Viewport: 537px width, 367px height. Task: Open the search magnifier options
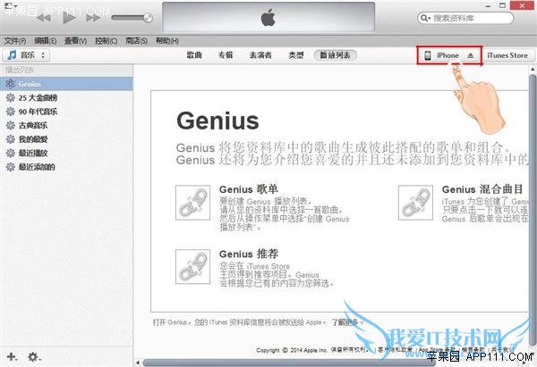pos(425,18)
